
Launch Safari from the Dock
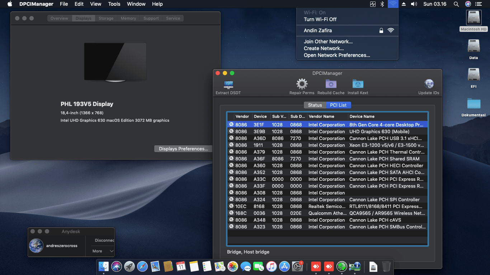coord(142,266)
